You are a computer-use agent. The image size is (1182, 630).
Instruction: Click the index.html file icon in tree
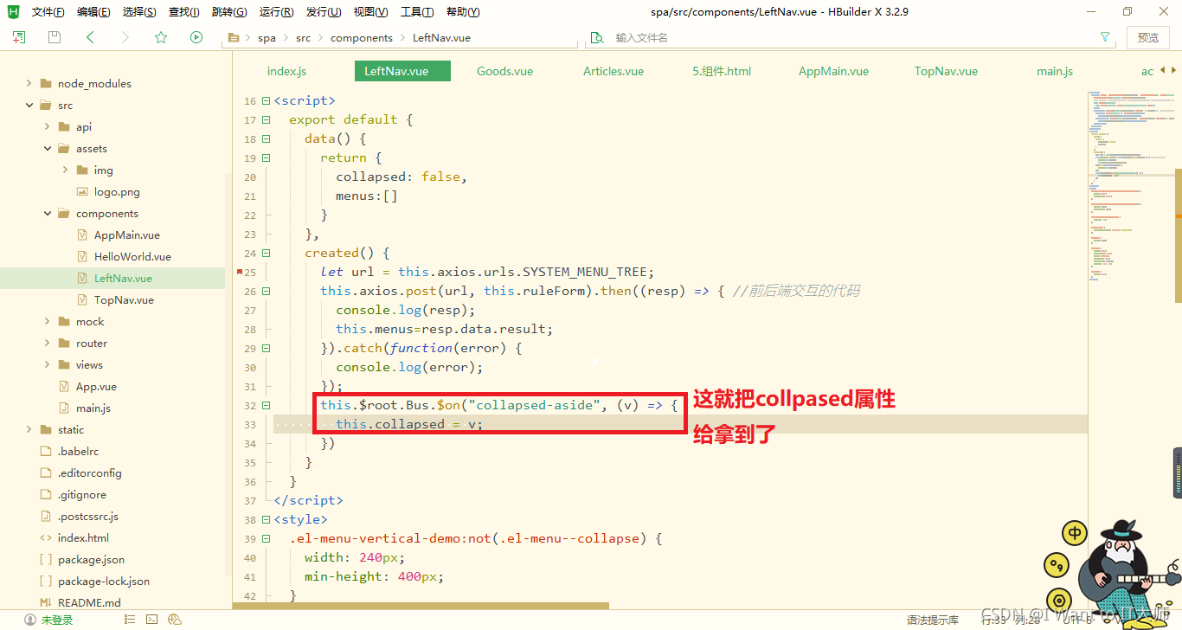pos(46,538)
